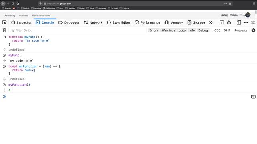This screenshot has height=144, width=257.
Task: Open the Someday bookmarks folder
Action: pos(101,8)
